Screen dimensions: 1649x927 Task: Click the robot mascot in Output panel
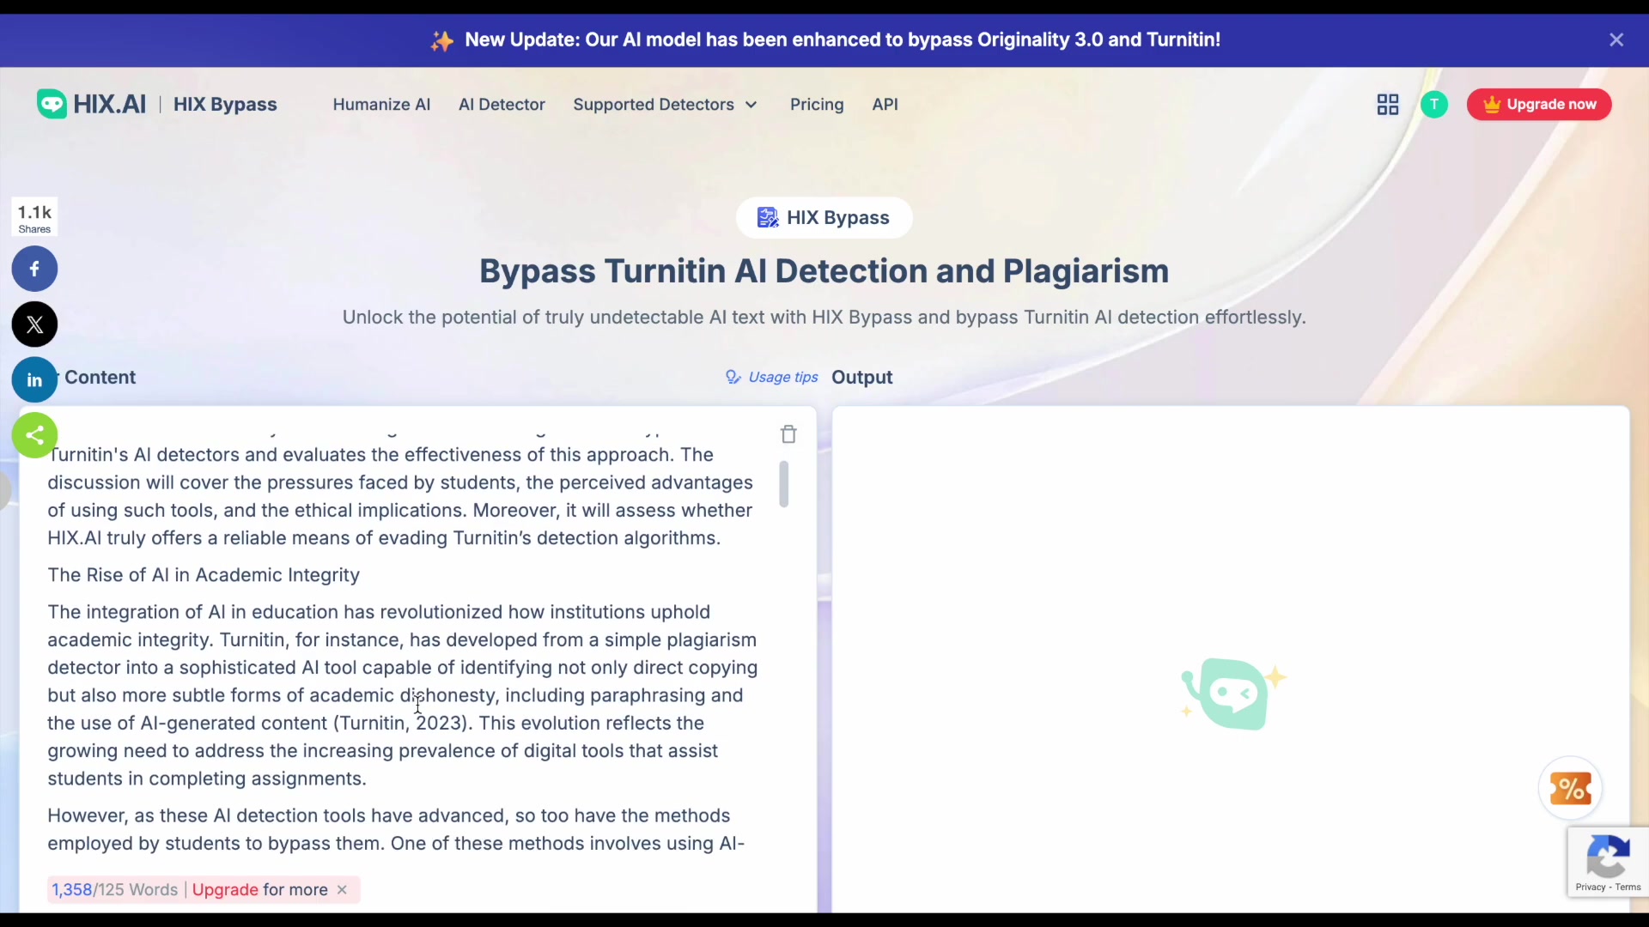tap(1233, 694)
